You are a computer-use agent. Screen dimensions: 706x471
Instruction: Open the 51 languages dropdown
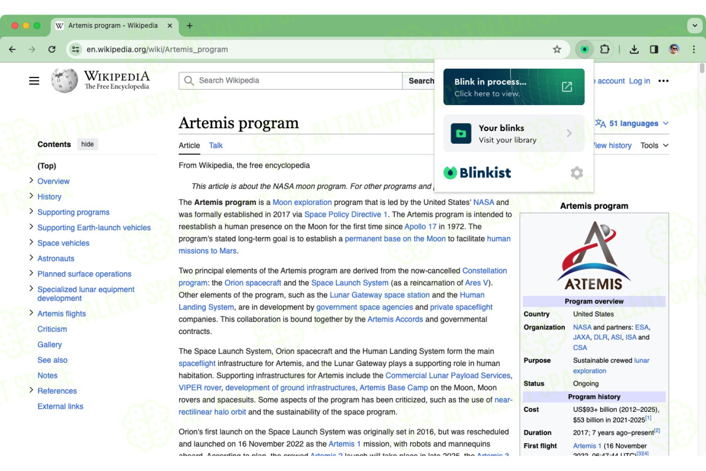click(x=632, y=123)
